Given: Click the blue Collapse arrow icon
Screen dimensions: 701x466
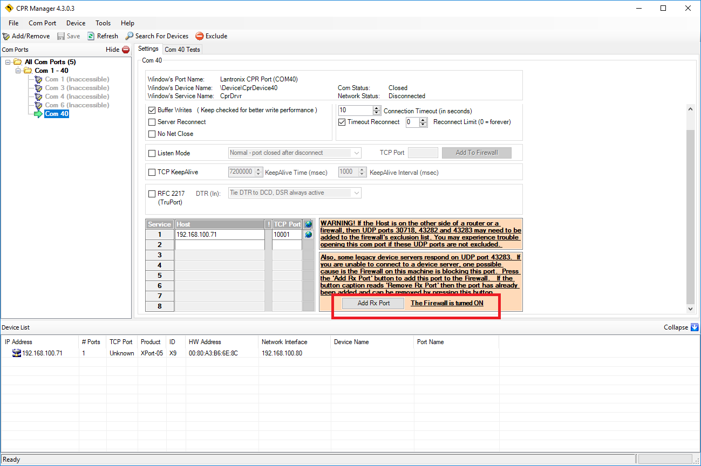Looking at the screenshot, I should (695, 327).
